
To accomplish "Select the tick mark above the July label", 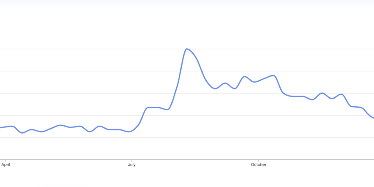I will [132, 160].
